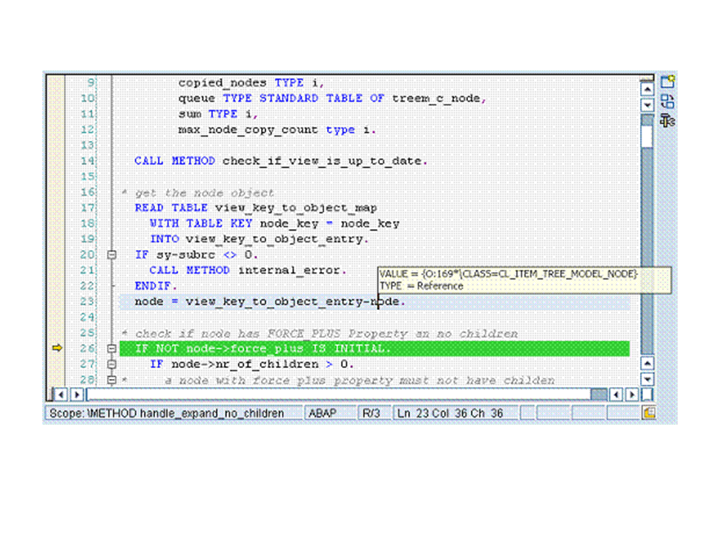Click the scroll-down arrow below the up arrow
This screenshot has height=534, width=712.
pos(647,105)
